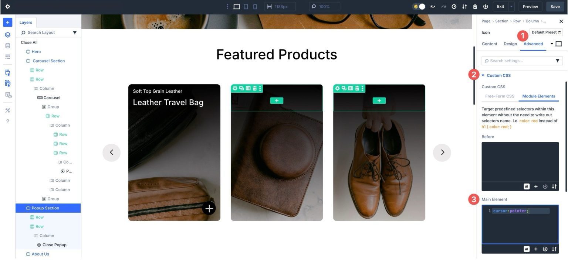The image size is (568, 260).
Task: Open the Advanced tab dropdown chevron
Action: point(552,44)
